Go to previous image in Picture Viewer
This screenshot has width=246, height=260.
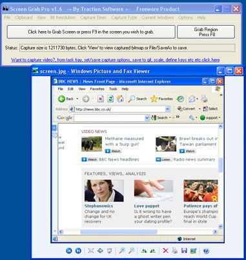69,251
